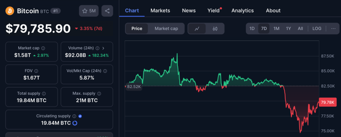This screenshot has width=341, height=137.
Task: Click the star watchlist 5M button
Action: tap(89, 11)
